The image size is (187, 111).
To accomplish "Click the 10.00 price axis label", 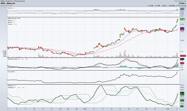I will click(x=182, y=40).
